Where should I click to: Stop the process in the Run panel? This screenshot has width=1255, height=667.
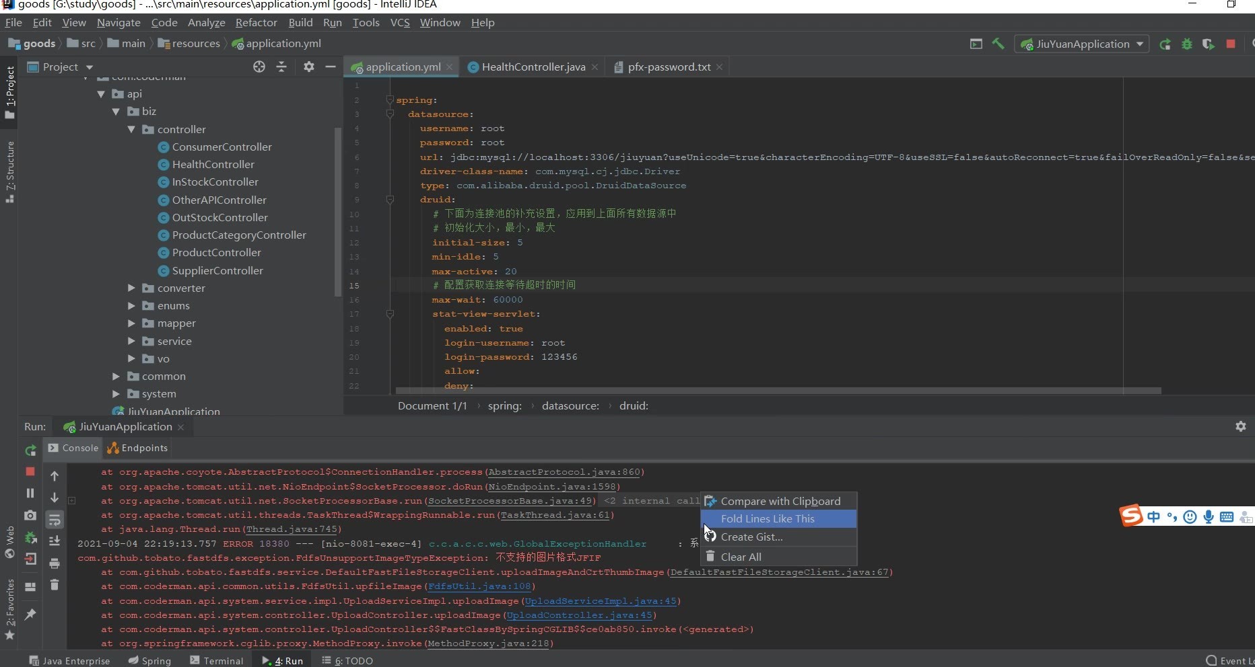[x=30, y=472]
